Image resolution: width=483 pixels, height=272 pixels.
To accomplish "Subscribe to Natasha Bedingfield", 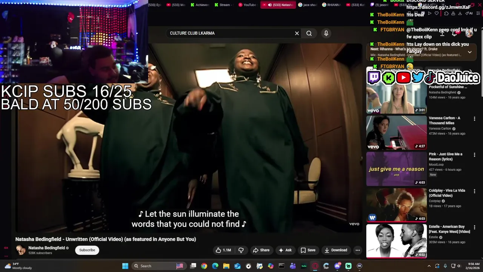I will (87, 250).
